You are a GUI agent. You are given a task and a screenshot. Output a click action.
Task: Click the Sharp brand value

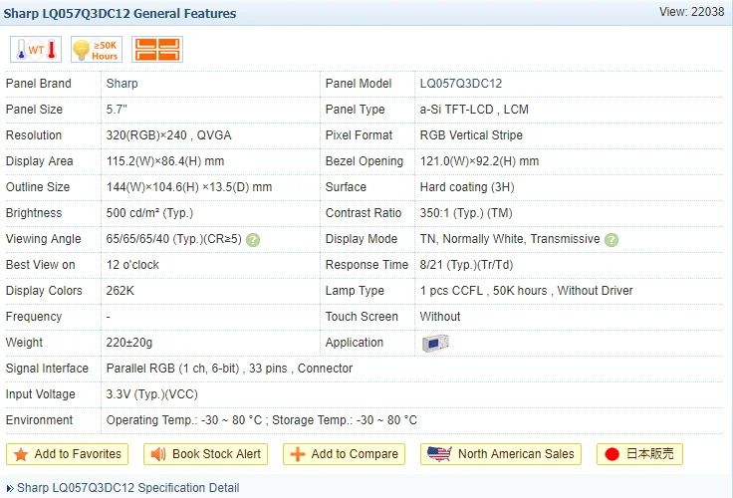pos(122,84)
